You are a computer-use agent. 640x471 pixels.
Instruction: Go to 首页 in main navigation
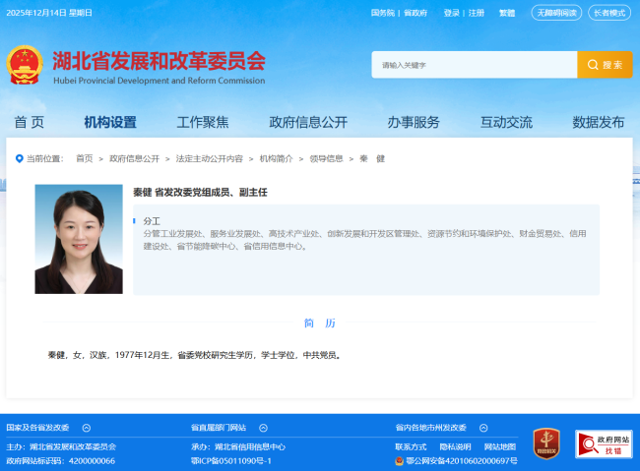click(29, 122)
